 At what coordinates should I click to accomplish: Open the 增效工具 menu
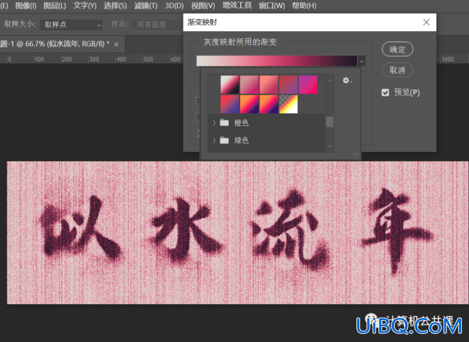[237, 5]
